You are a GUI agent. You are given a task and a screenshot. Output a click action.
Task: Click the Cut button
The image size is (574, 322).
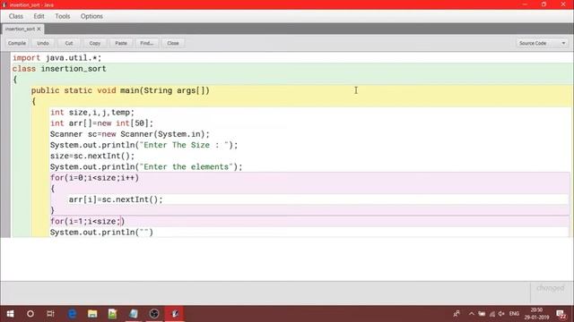coord(69,43)
